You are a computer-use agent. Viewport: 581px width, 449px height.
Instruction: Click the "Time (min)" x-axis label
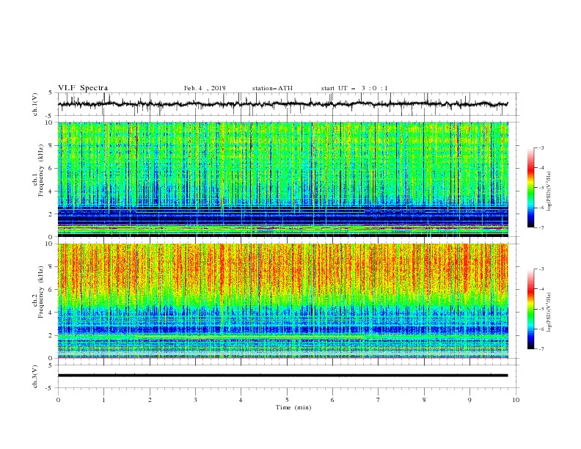[293, 407]
